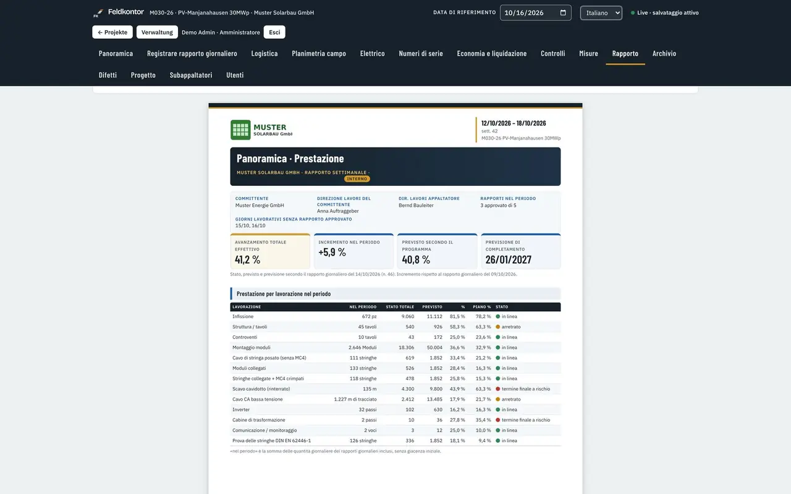Go to the Archivio tab

pyautogui.click(x=664, y=54)
